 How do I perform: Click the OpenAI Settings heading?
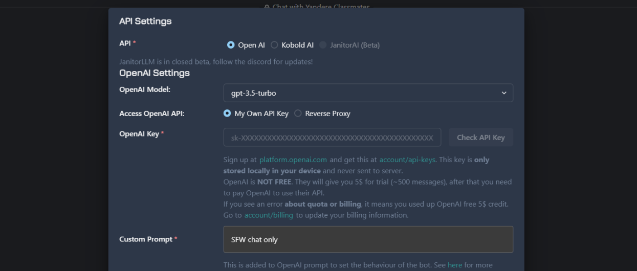pos(155,73)
